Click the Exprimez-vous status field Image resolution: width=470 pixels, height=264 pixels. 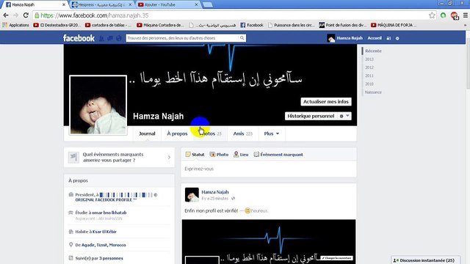point(269,169)
